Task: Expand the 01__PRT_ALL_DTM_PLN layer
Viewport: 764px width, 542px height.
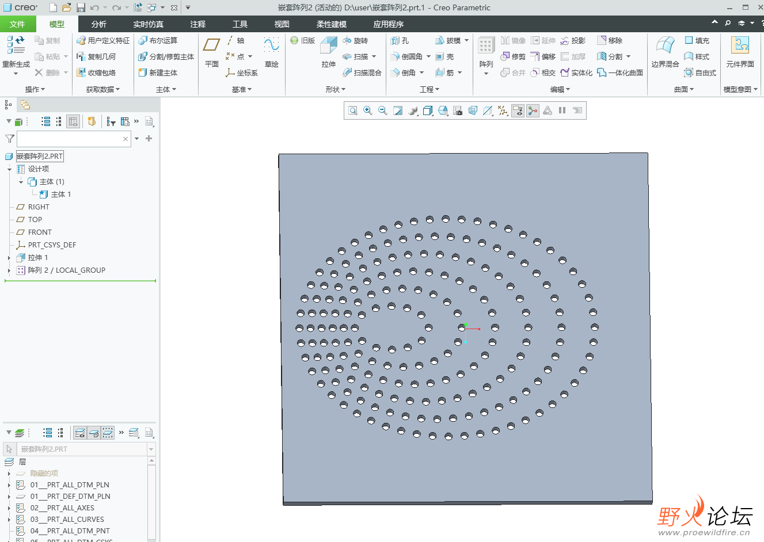Action: click(x=9, y=485)
